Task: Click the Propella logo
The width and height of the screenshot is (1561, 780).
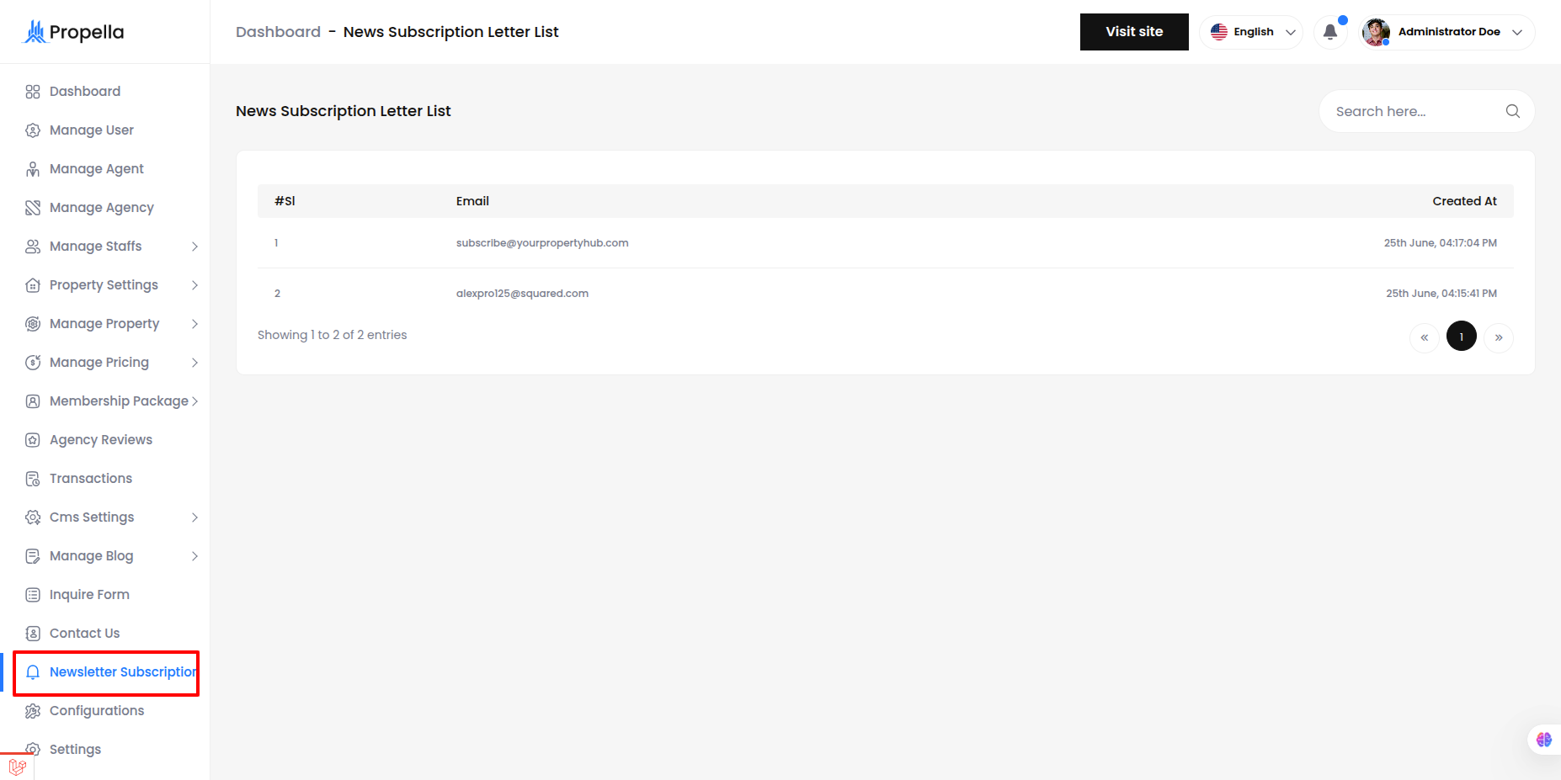Action: [x=72, y=32]
